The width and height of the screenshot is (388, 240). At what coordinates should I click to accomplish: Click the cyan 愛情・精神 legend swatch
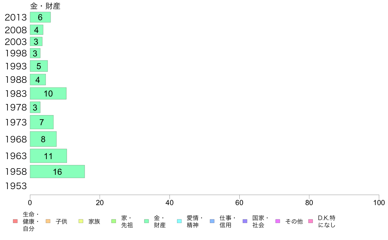click(179, 221)
